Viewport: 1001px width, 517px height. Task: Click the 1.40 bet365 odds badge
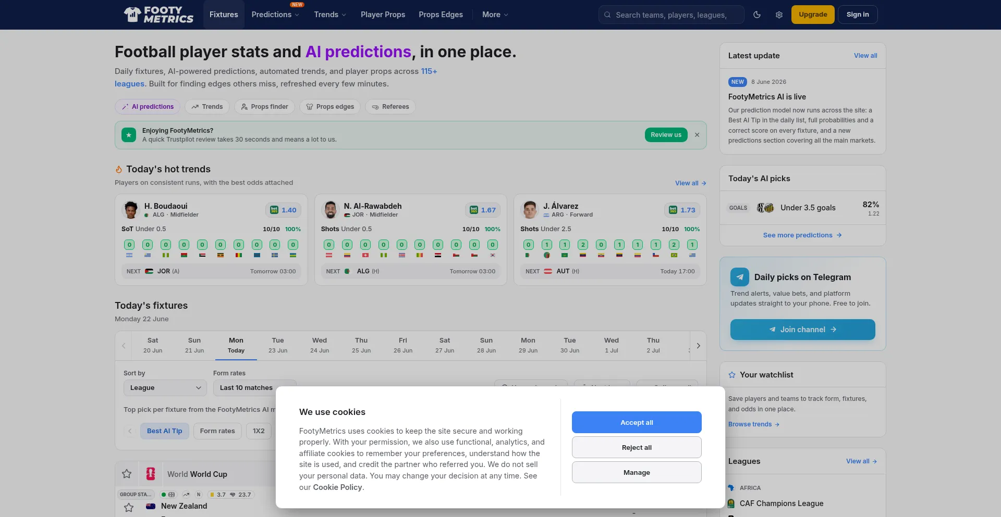tap(283, 210)
